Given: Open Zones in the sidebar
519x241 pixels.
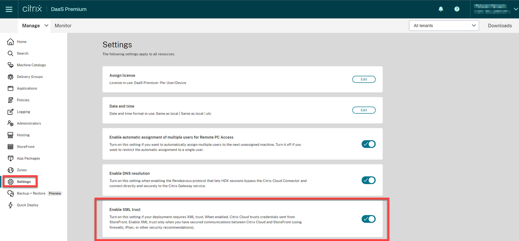Looking at the screenshot, I should point(22,170).
